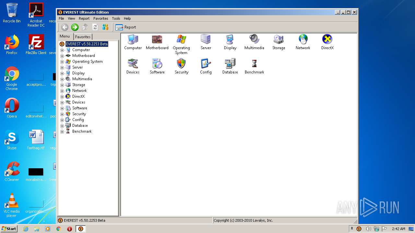This screenshot has width=415, height=233.
Task: Click the Back arrow toolbar button
Action: pos(65,27)
